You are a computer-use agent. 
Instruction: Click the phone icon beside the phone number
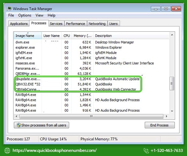[146, 151]
